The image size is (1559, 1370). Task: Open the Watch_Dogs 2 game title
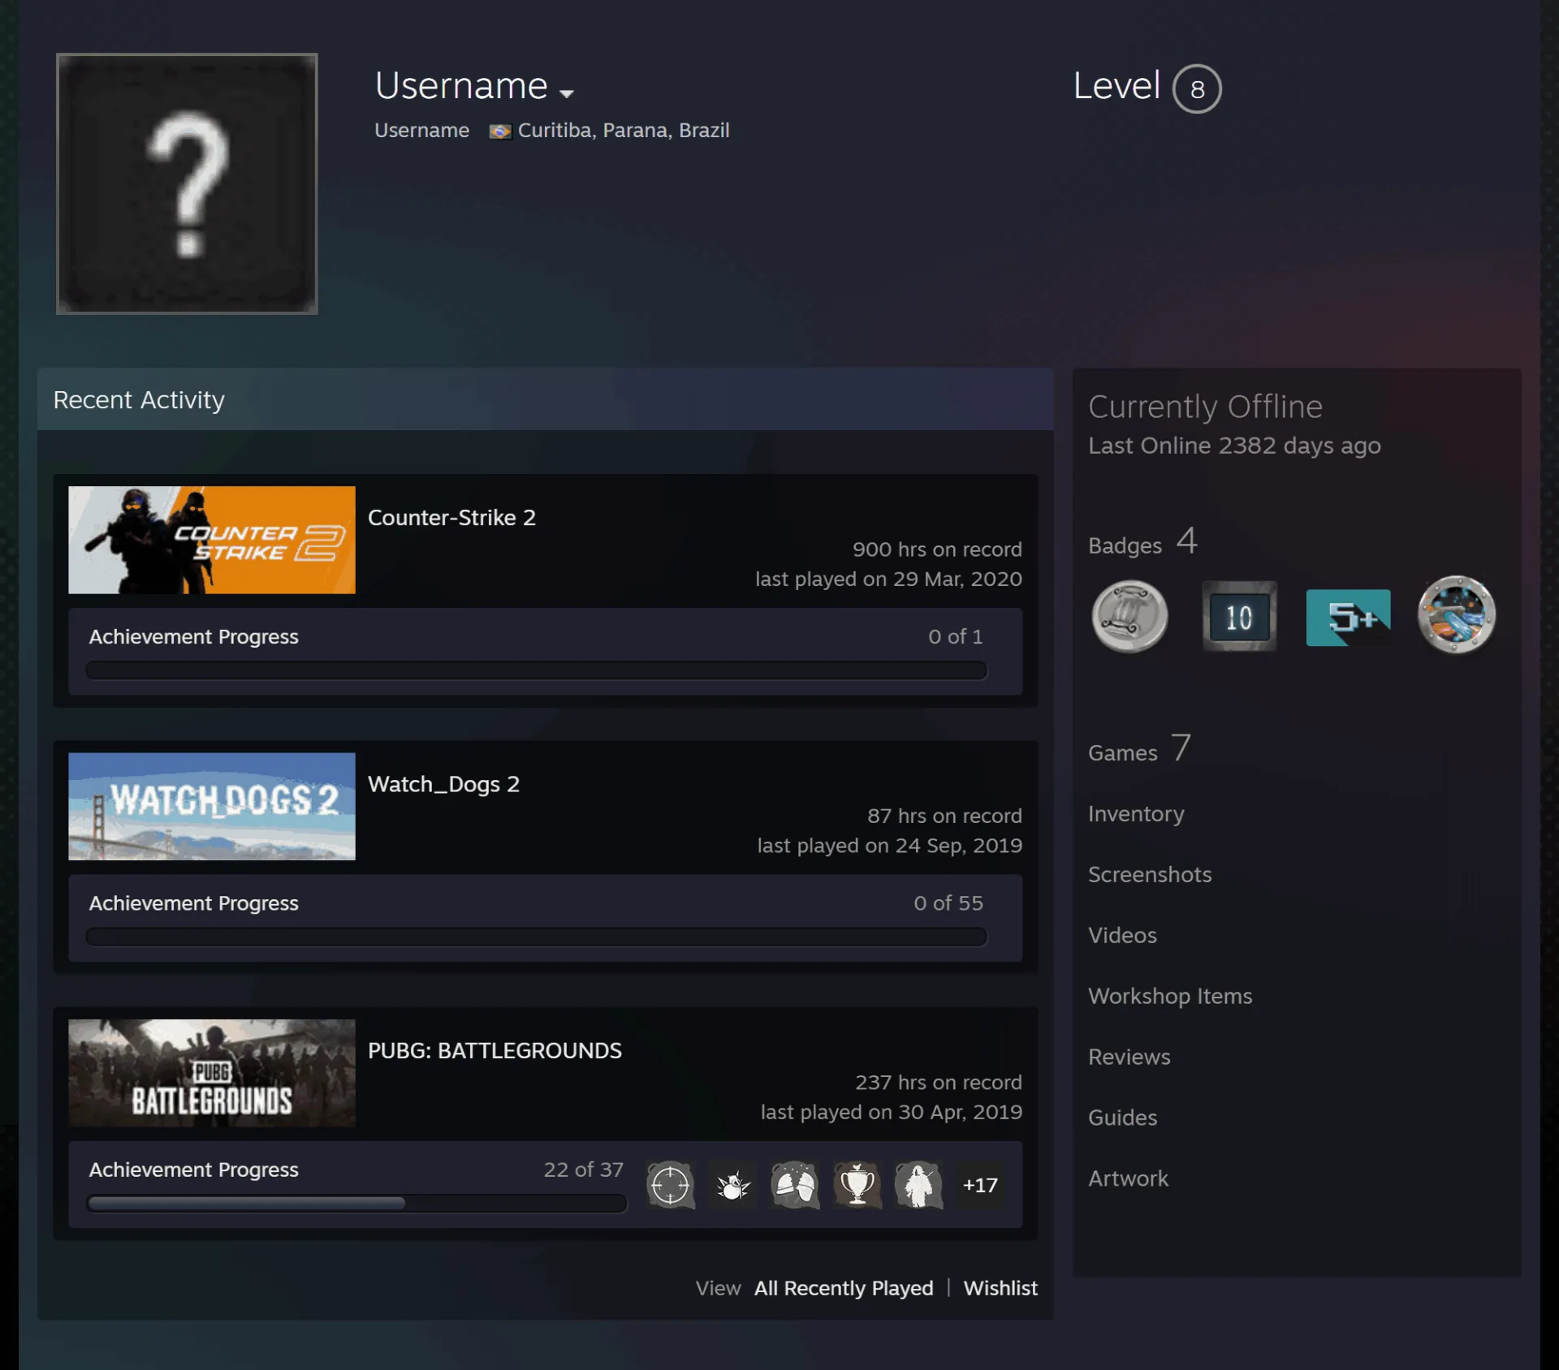[x=443, y=785]
